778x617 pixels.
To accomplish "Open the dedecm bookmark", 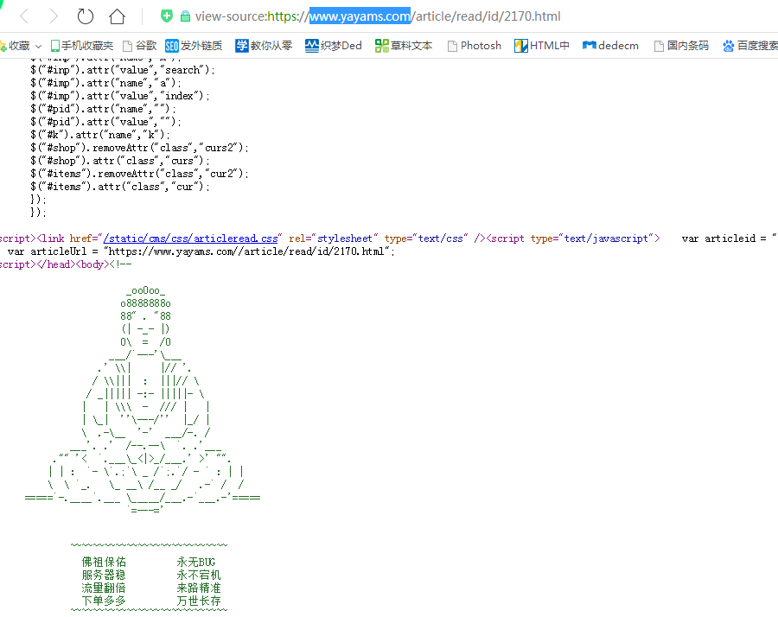I will pyautogui.click(x=612, y=46).
